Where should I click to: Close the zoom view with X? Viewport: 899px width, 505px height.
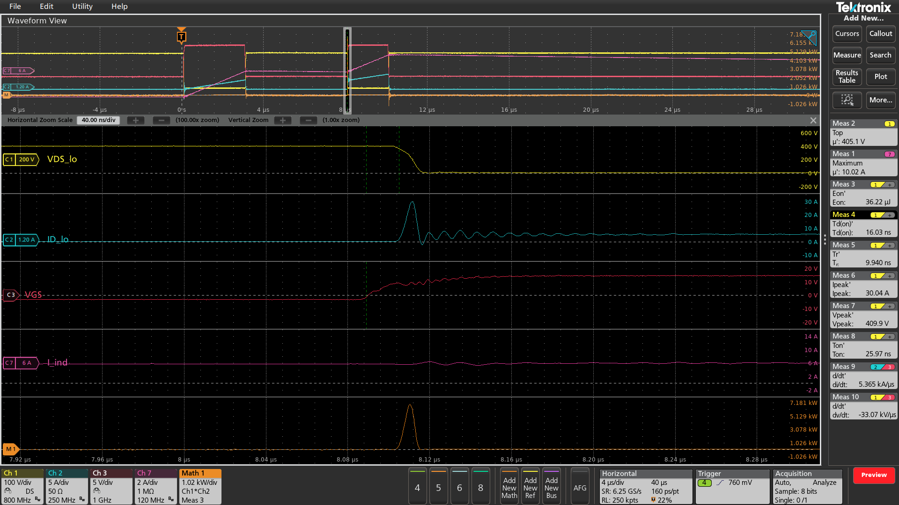point(813,120)
